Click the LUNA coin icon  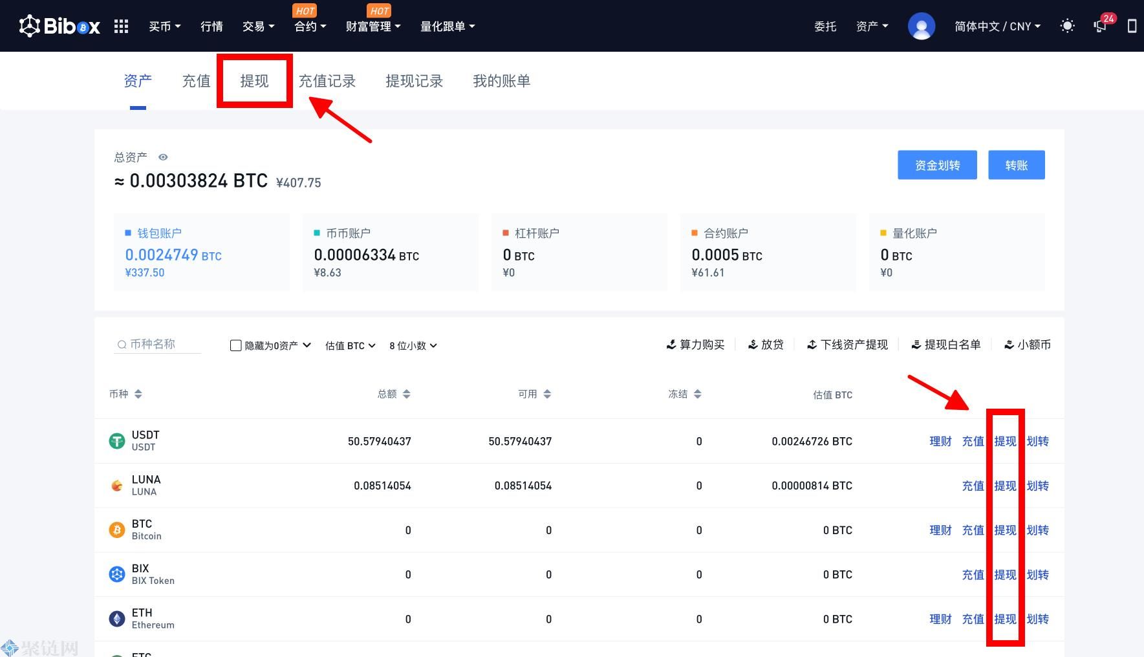tap(116, 486)
